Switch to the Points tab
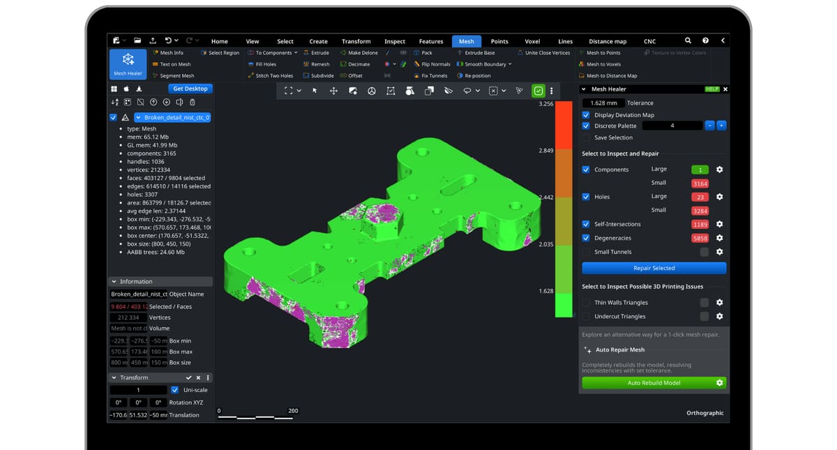This screenshot has height=450, width=837. tap(499, 41)
